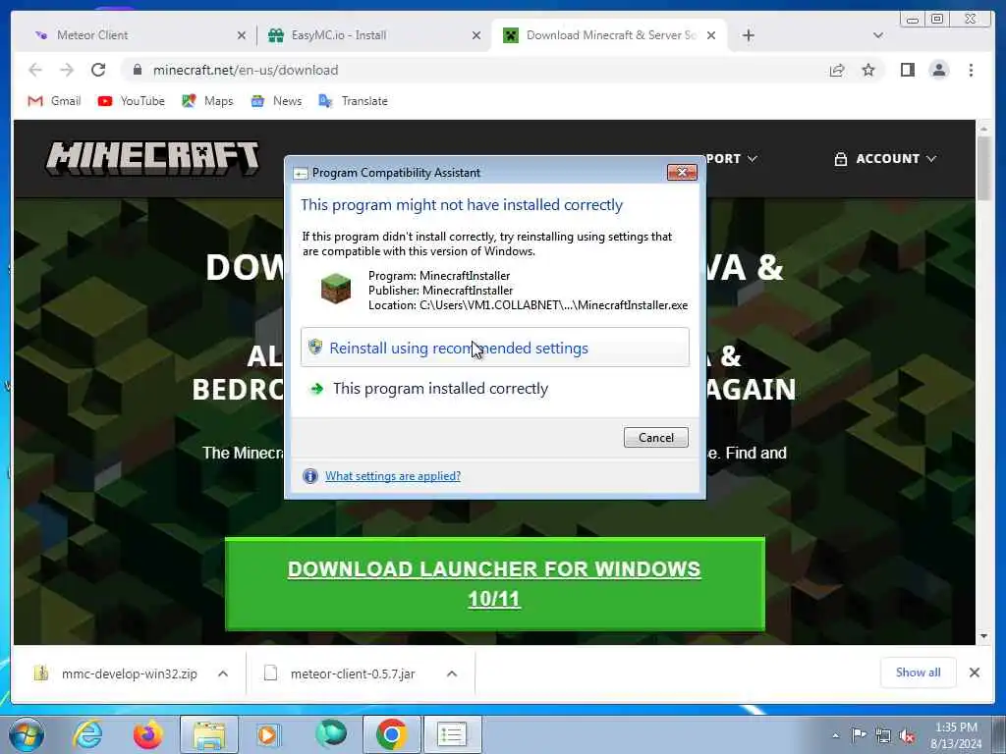Click the Minecraft logo
The image size is (1006, 754).
click(x=152, y=158)
